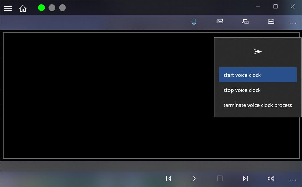Open the speaker volume control
The width and height of the screenshot is (302, 187).
click(271, 178)
